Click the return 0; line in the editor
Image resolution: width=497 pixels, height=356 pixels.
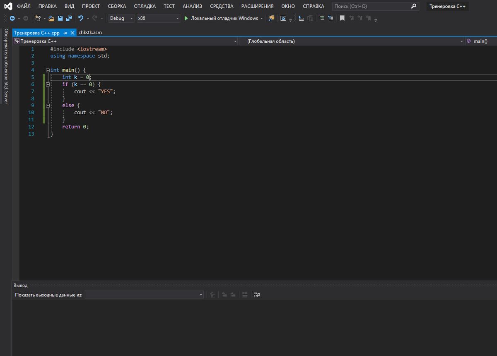click(x=75, y=127)
